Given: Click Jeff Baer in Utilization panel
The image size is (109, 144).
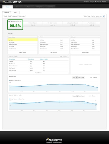Looking at the screenshot, I should coord(73,40).
